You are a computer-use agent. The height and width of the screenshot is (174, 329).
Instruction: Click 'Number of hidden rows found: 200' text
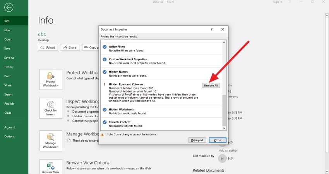click(131, 88)
